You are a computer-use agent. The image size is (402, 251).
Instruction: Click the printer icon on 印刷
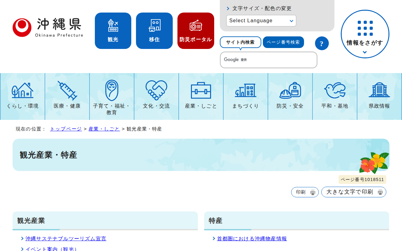(x=313, y=192)
